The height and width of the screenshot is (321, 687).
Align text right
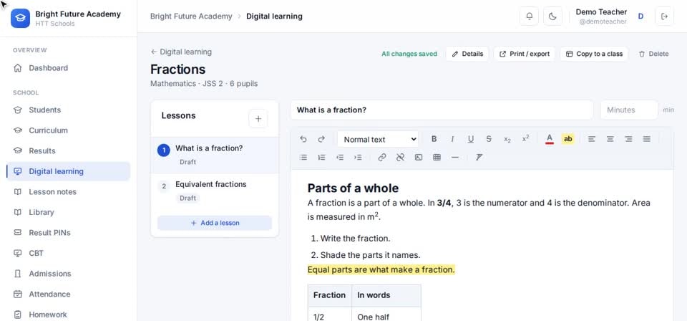(x=628, y=139)
